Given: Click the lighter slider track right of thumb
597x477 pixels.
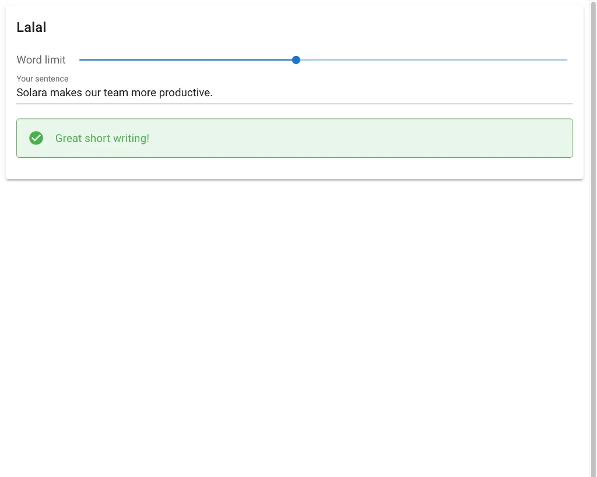Looking at the screenshot, I should [x=431, y=60].
